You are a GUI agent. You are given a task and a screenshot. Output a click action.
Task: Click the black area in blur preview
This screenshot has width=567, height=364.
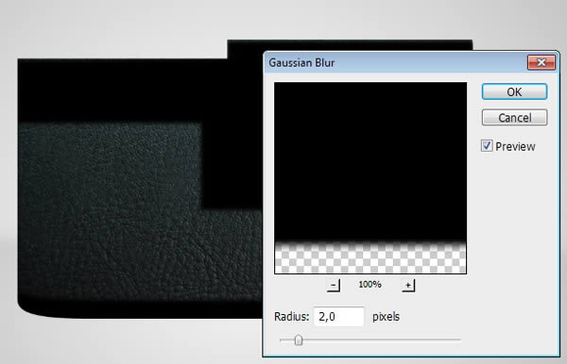370,160
